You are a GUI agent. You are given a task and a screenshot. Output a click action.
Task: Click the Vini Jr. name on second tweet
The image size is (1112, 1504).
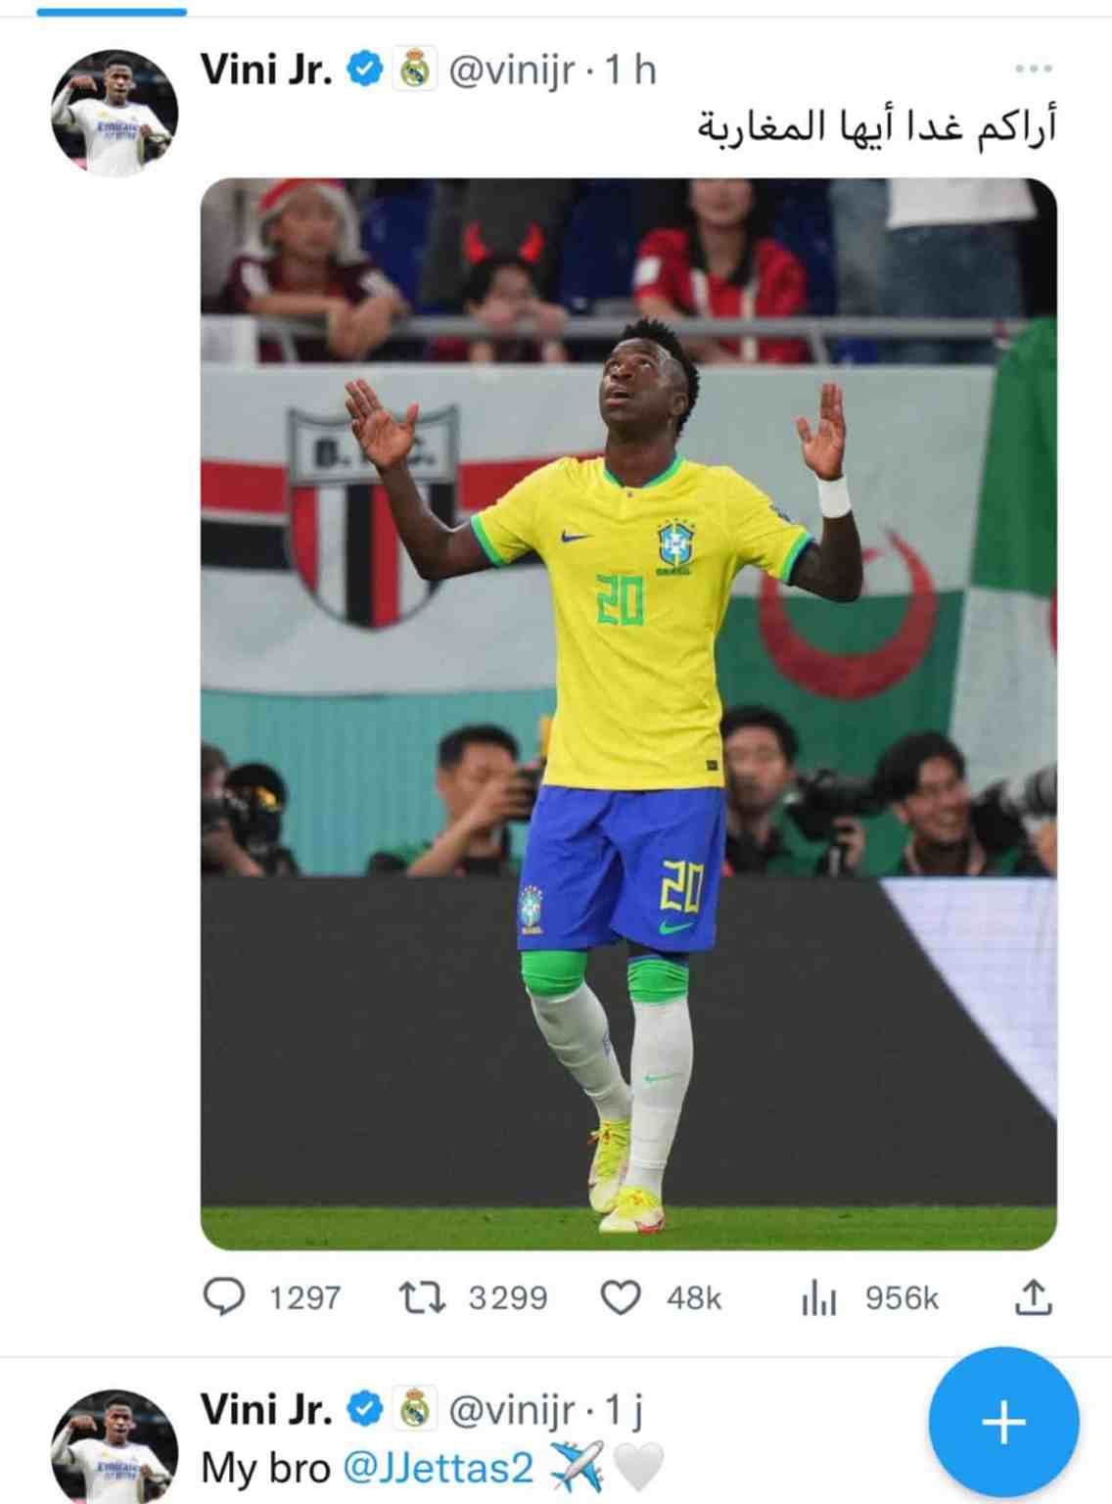[x=266, y=1409]
